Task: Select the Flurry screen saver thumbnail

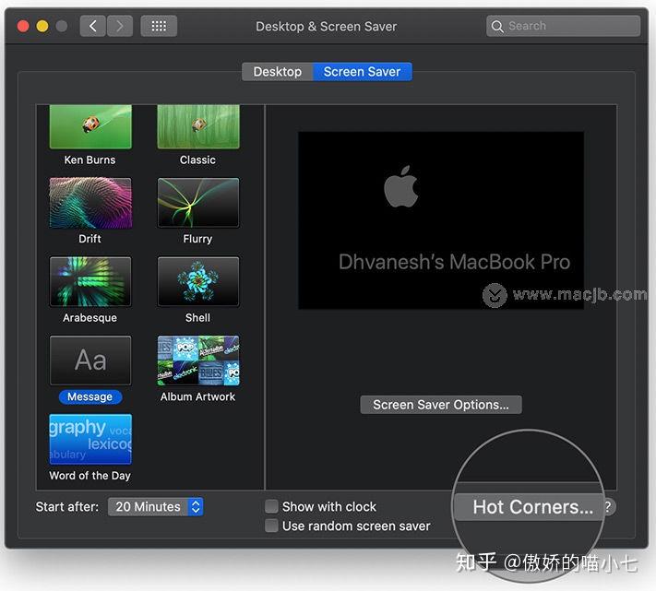Action: pos(198,203)
